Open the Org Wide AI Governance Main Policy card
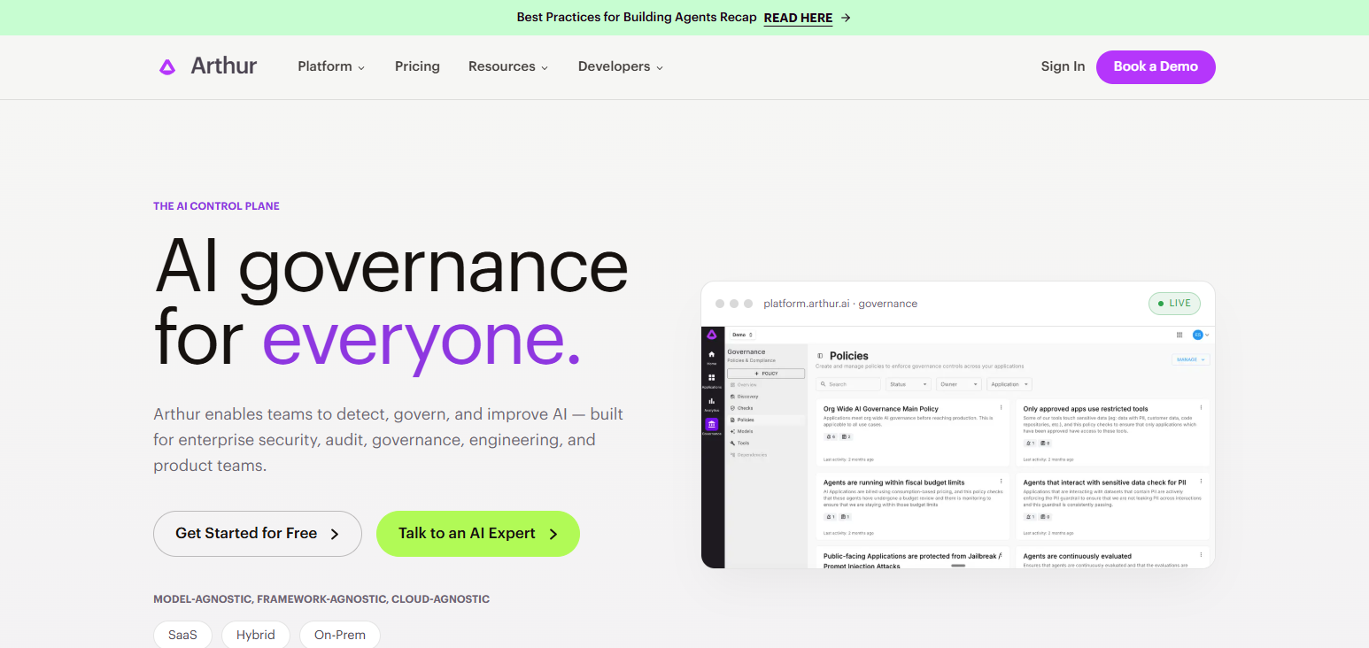 (913, 432)
